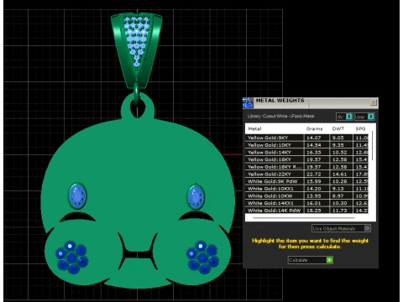The width and height of the screenshot is (403, 302).
Task: Click the vertical scrollbar in metal list
Action: click(372, 145)
